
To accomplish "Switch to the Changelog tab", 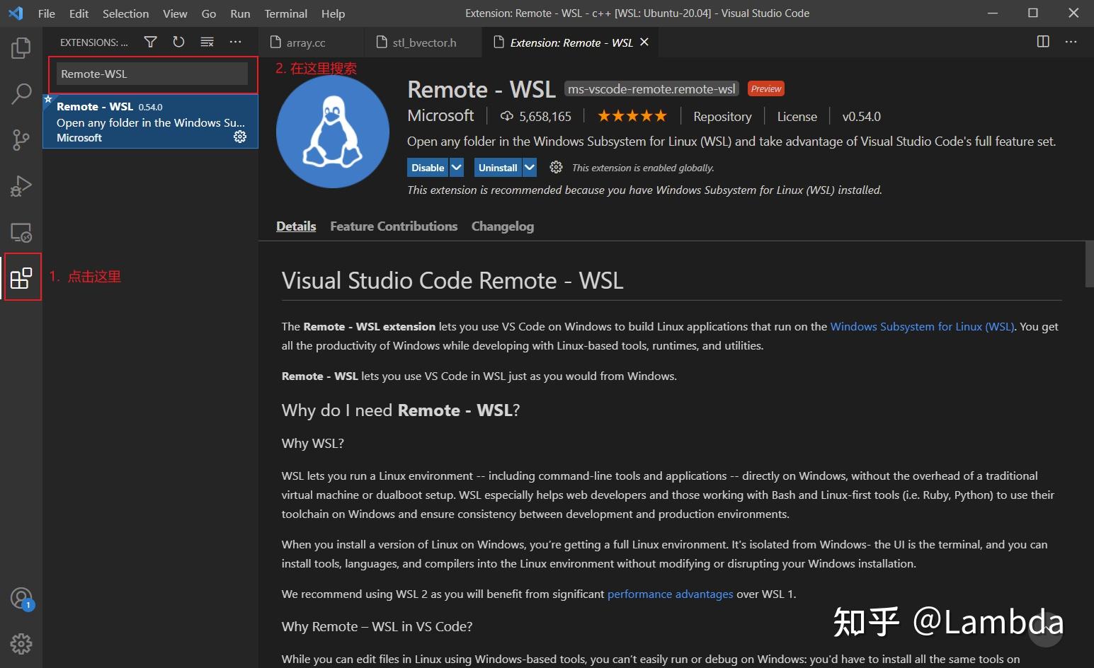I will (502, 226).
